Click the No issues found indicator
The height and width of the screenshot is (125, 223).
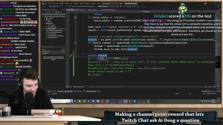79,87
